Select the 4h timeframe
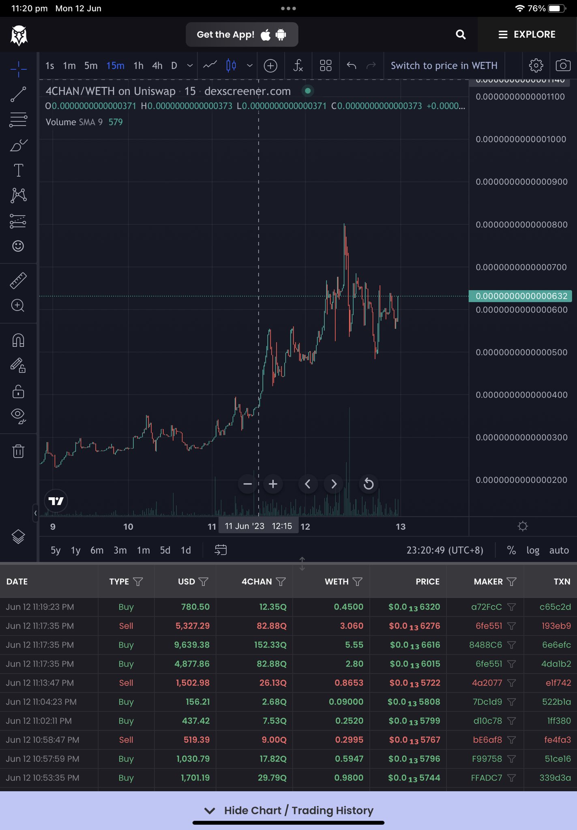577x830 pixels. (x=157, y=66)
